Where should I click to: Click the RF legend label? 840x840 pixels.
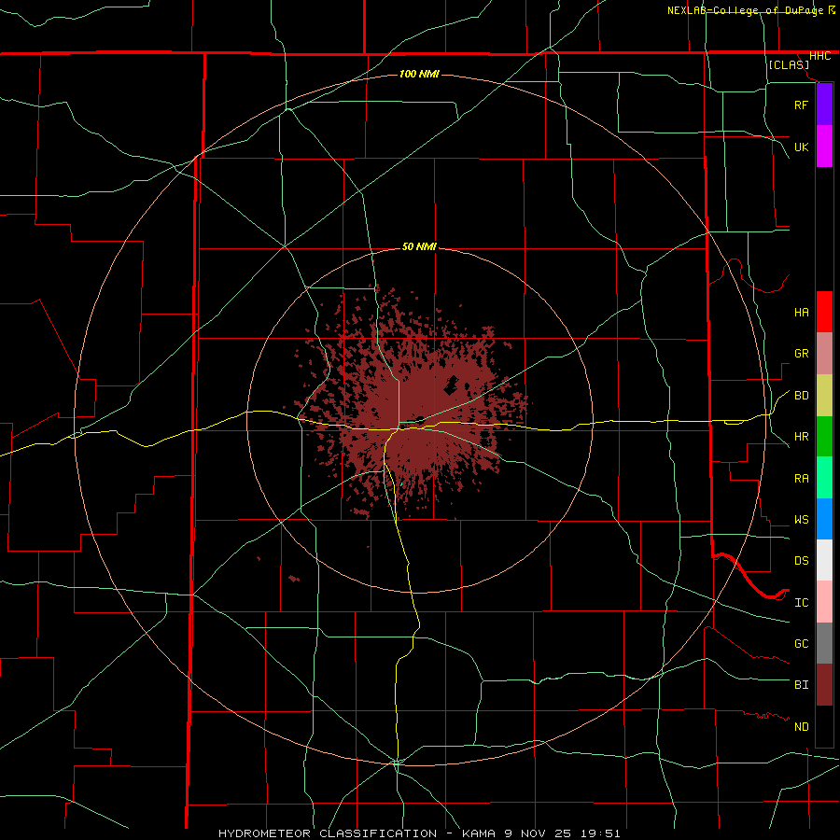coord(801,105)
